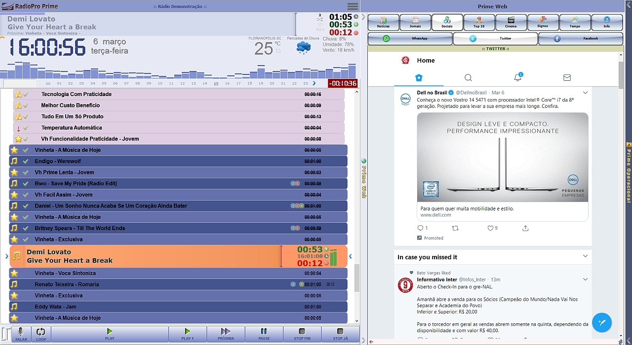
Task: Click the STOP JÁ button
Action: tap(340, 334)
